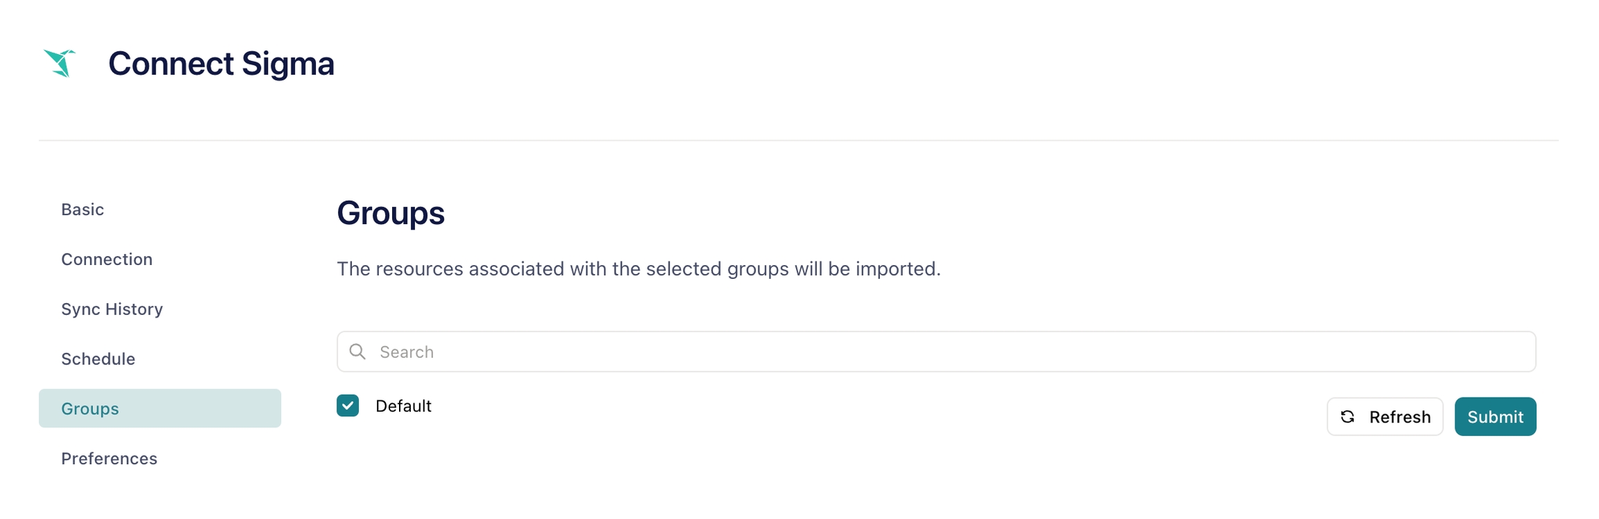
Task: Click the circular arrows refresh icon
Action: 1347,416
